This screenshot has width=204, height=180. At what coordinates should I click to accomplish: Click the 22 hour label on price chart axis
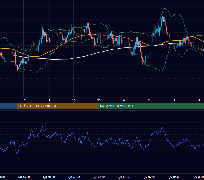pos(99,100)
